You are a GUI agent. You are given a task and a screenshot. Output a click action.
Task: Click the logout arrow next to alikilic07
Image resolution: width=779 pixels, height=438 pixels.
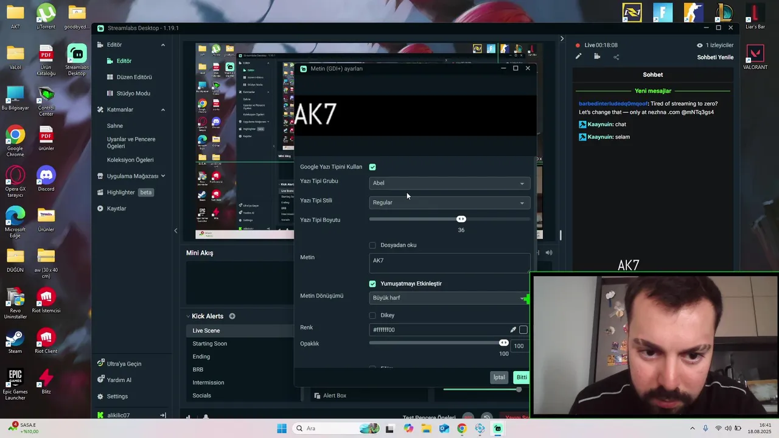click(163, 415)
